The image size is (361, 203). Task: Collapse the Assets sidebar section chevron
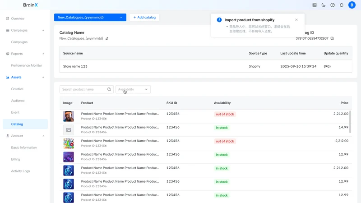43,77
